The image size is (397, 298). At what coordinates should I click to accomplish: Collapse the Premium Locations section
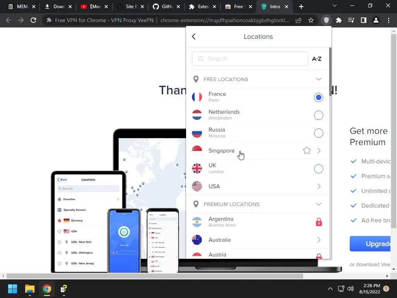click(x=319, y=204)
